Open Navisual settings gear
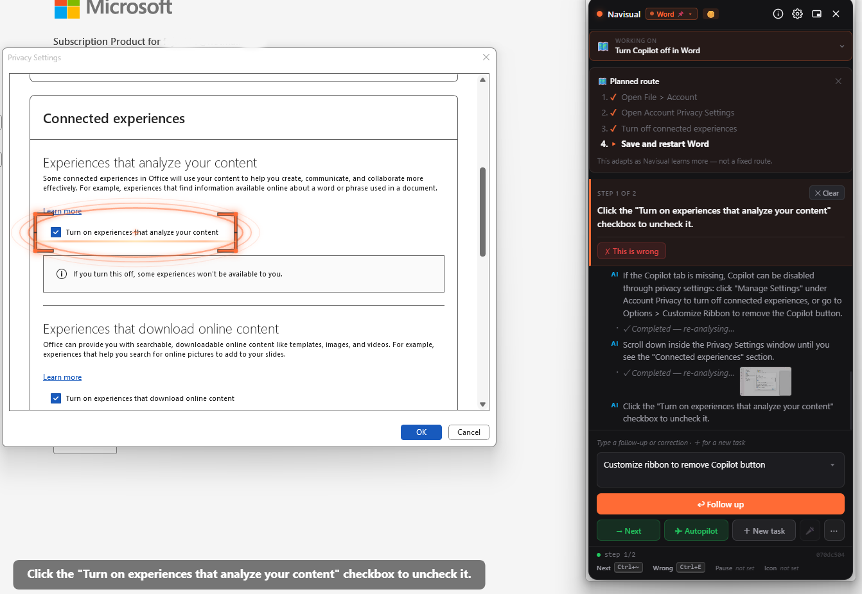Image resolution: width=862 pixels, height=594 pixels. 797,13
